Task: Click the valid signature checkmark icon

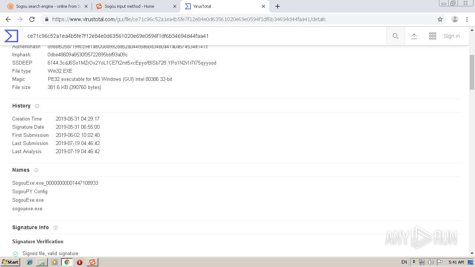Action: click(16, 254)
